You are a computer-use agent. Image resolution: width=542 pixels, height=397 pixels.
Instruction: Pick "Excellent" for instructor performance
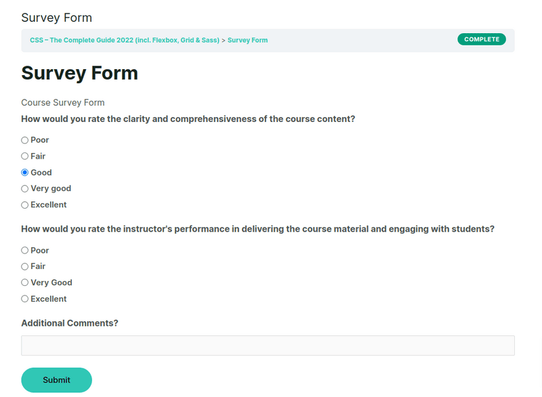(x=24, y=299)
